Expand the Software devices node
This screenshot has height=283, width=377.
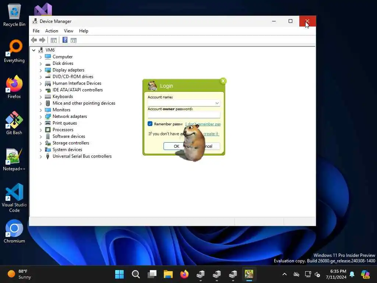(40, 136)
